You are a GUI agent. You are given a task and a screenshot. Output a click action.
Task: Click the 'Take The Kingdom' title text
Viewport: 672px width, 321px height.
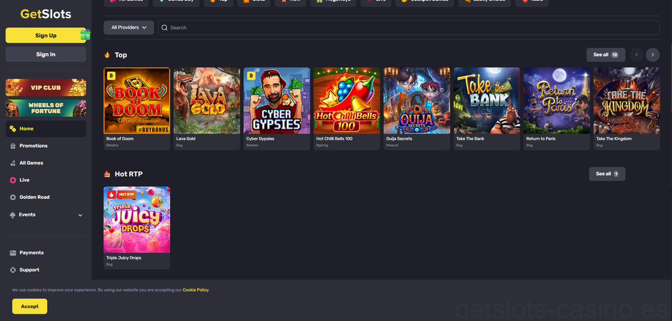tap(614, 139)
